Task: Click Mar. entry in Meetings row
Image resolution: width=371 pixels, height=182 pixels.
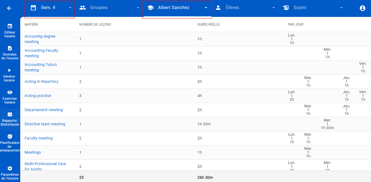Action: (x=308, y=152)
